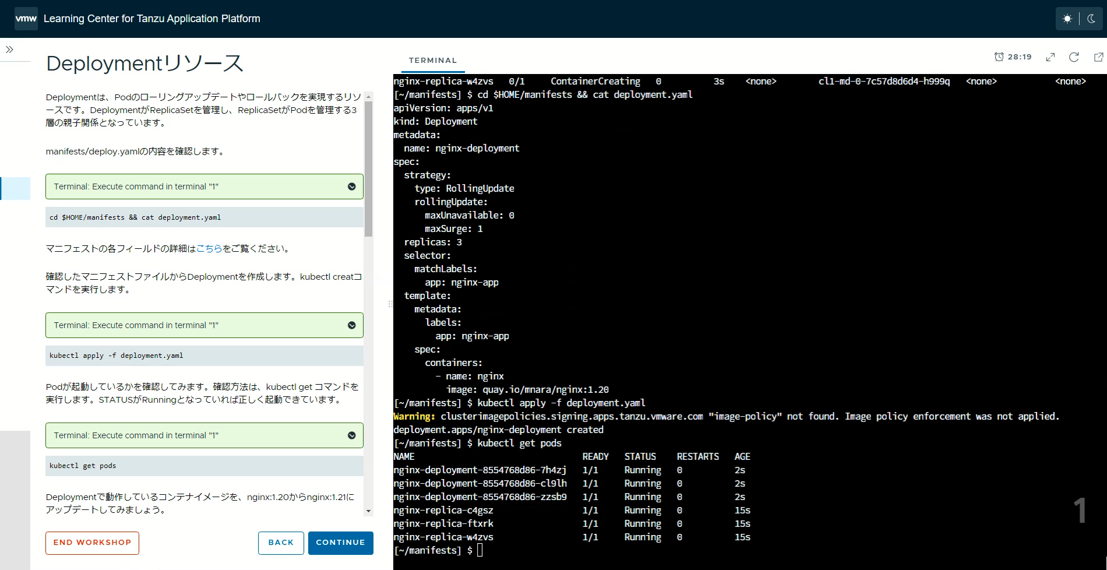The width and height of the screenshot is (1107, 570).
Task: Click pod name nginx-deployment-8554768d86-7h4zj
Action: coord(480,470)
